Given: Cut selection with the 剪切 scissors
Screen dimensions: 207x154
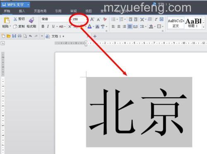Looking at the screenshot, I should click(19, 19).
